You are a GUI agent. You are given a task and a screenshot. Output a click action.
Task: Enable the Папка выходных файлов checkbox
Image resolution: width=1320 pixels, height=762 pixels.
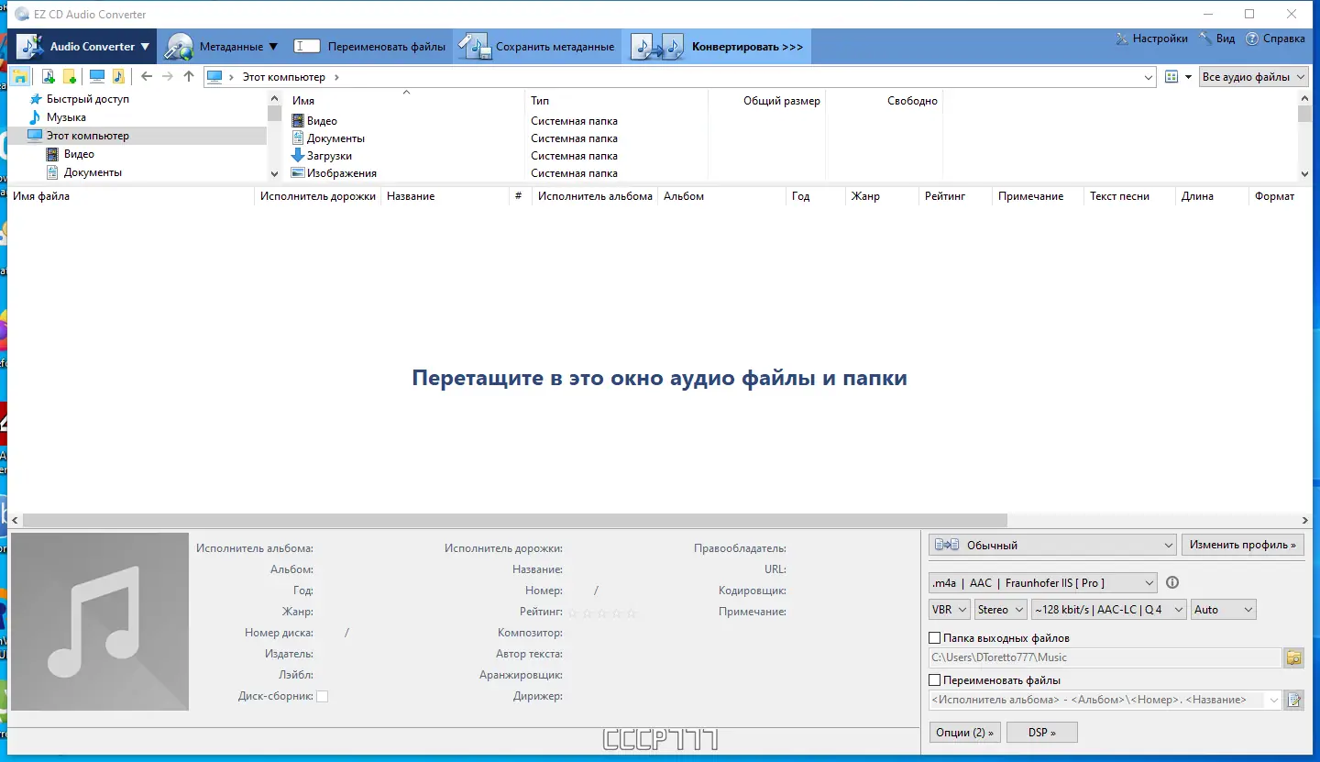click(x=932, y=637)
